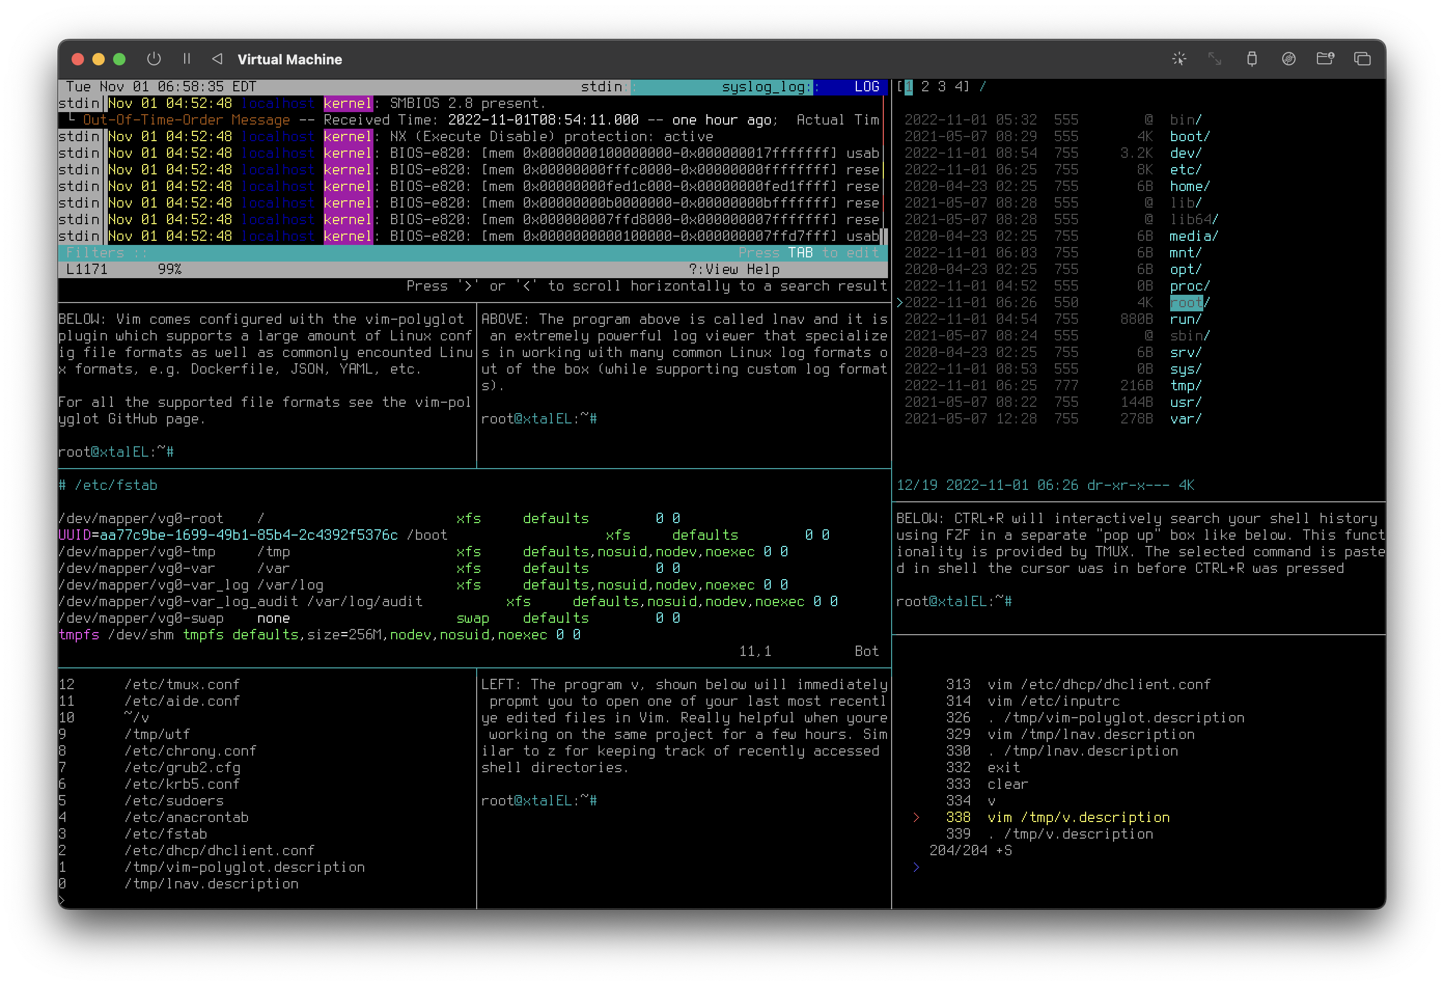Click the resize arrows icon in toolbar
This screenshot has width=1444, height=986.
[1215, 59]
